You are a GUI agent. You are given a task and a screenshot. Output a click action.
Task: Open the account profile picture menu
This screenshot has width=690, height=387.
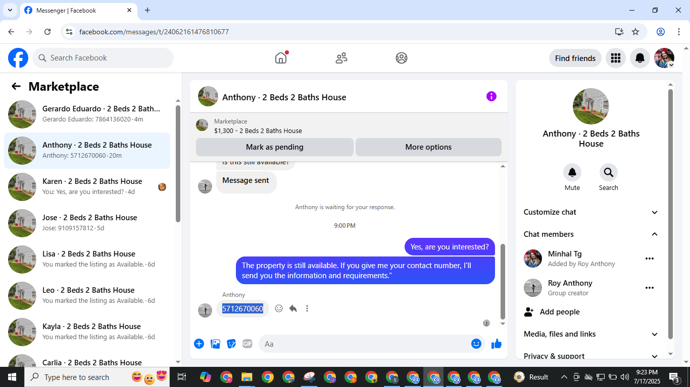(x=664, y=58)
